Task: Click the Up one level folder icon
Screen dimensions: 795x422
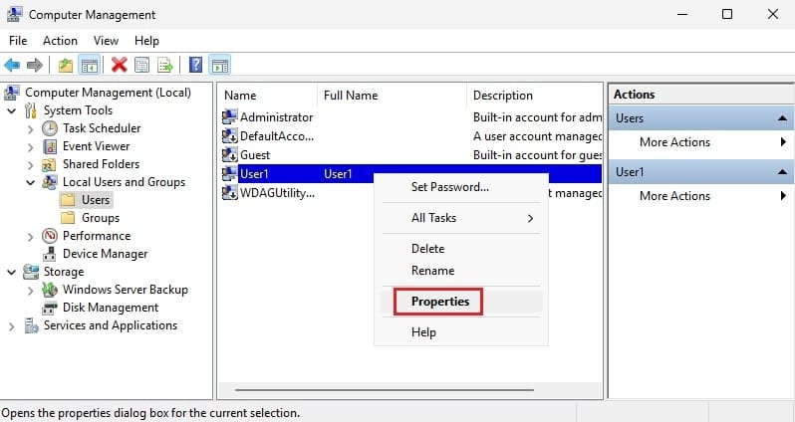Action: click(66, 65)
